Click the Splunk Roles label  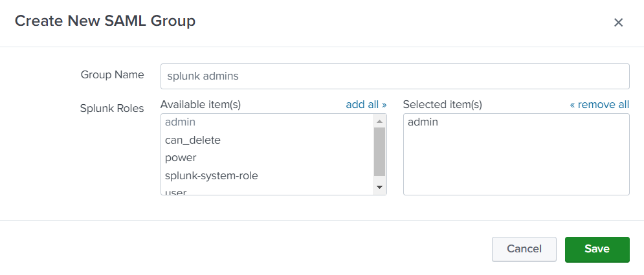click(111, 108)
